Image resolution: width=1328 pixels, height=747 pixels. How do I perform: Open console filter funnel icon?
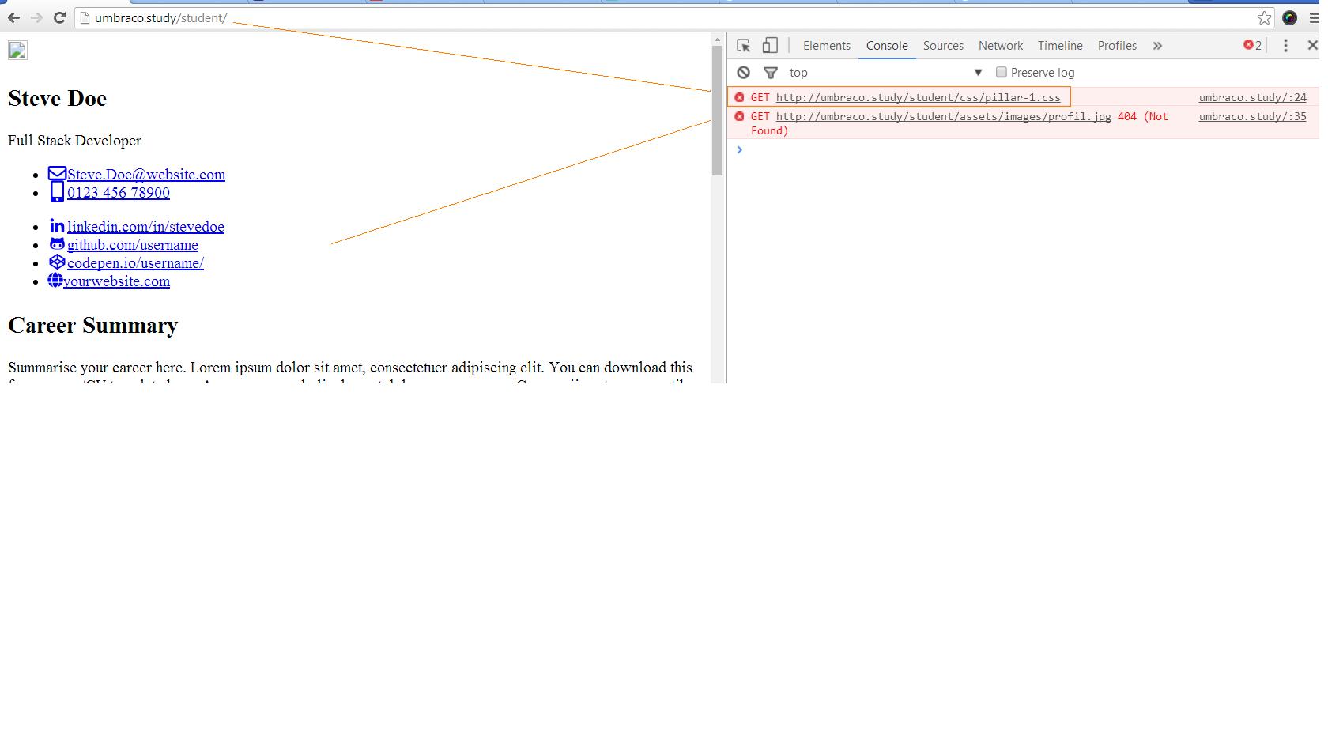(x=770, y=73)
